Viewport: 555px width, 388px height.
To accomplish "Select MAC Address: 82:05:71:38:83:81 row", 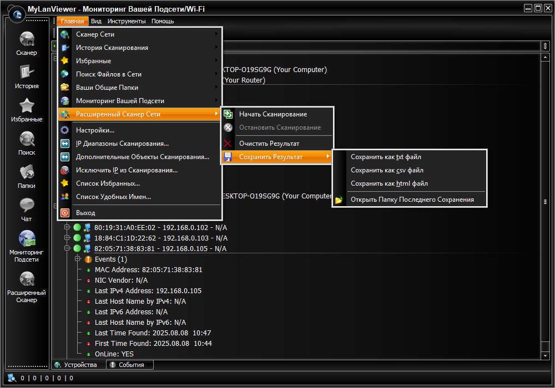I will pos(149,269).
